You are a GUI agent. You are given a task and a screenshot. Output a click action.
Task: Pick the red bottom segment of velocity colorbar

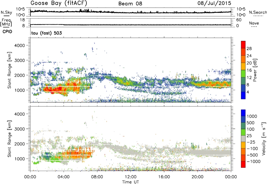click(243, 164)
